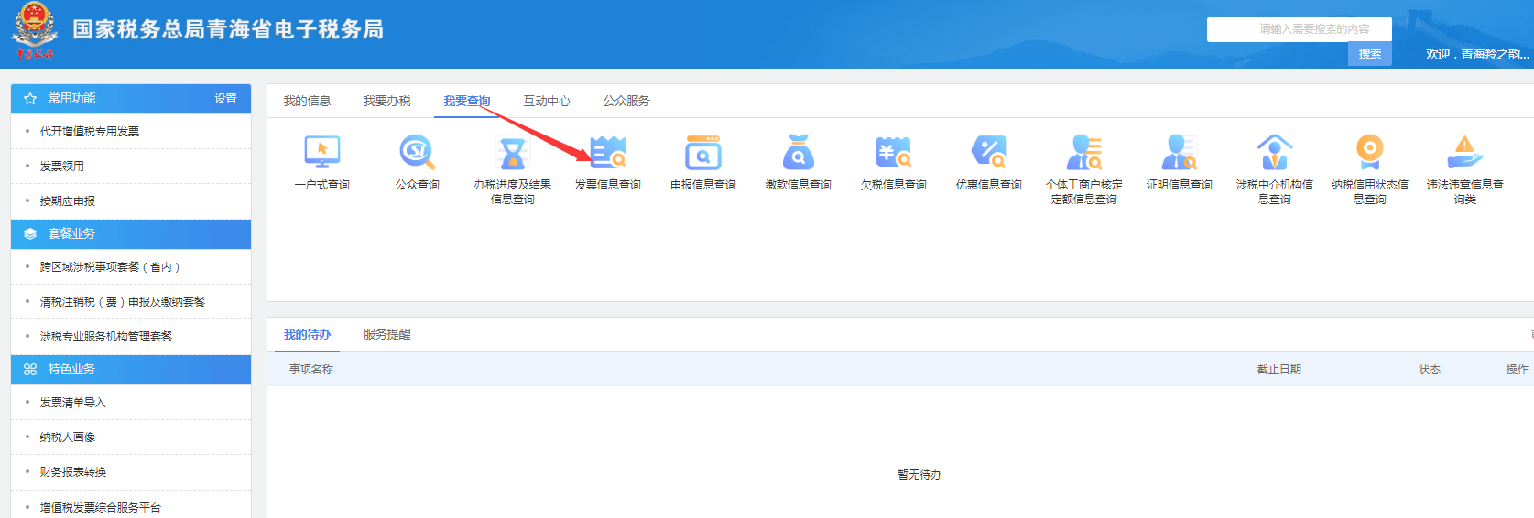Click the 特色业务 section header
This screenshot has height=518, width=1534.
[x=131, y=370]
